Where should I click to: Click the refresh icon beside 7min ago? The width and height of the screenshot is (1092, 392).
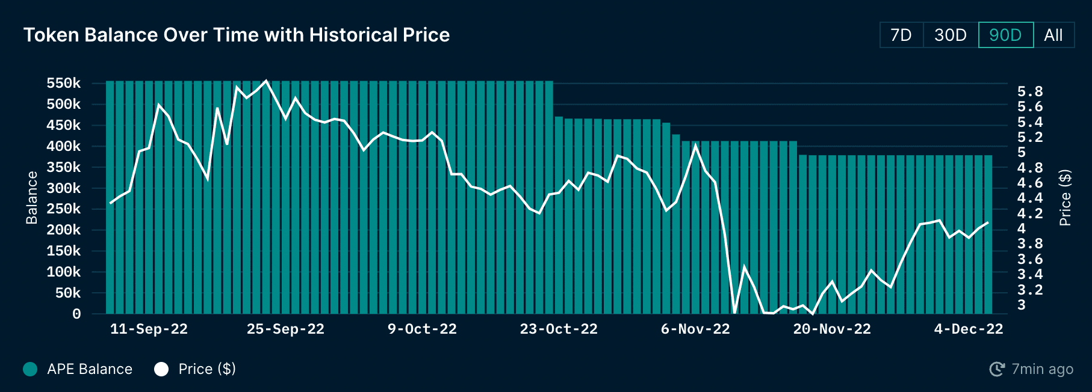tap(997, 369)
